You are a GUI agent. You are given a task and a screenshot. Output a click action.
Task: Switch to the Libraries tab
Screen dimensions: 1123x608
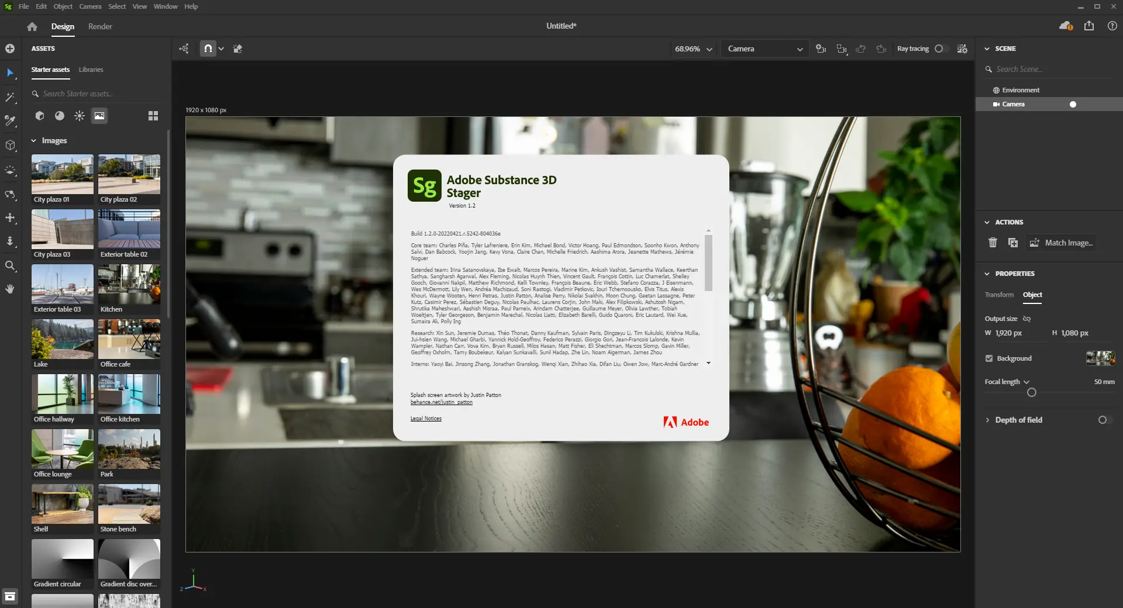[x=91, y=70]
